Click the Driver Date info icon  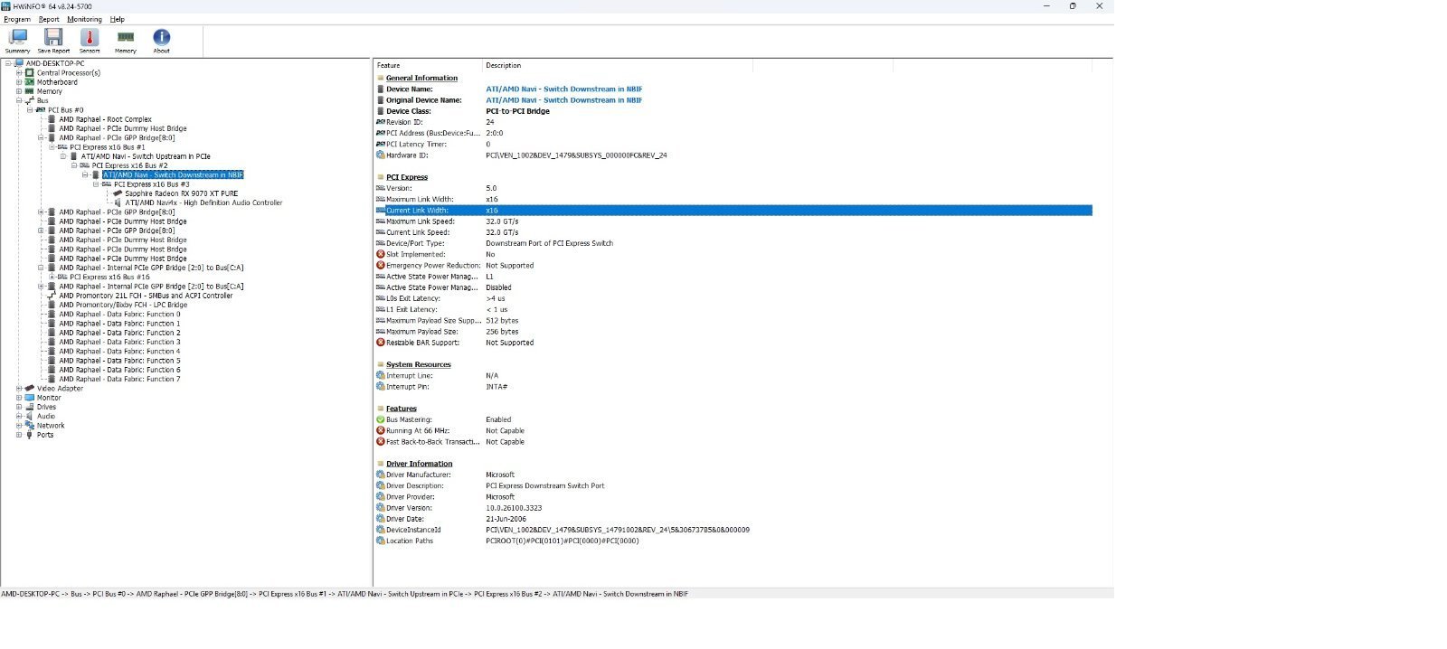[380, 519]
